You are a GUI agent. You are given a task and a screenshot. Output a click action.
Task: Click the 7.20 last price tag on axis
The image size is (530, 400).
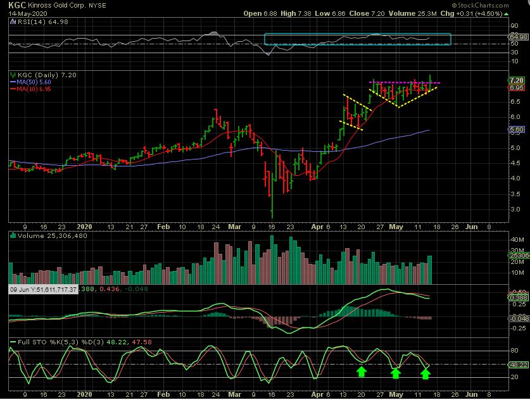coord(517,80)
